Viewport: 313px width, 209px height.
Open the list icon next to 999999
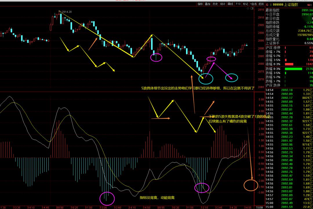tap(271, 5)
